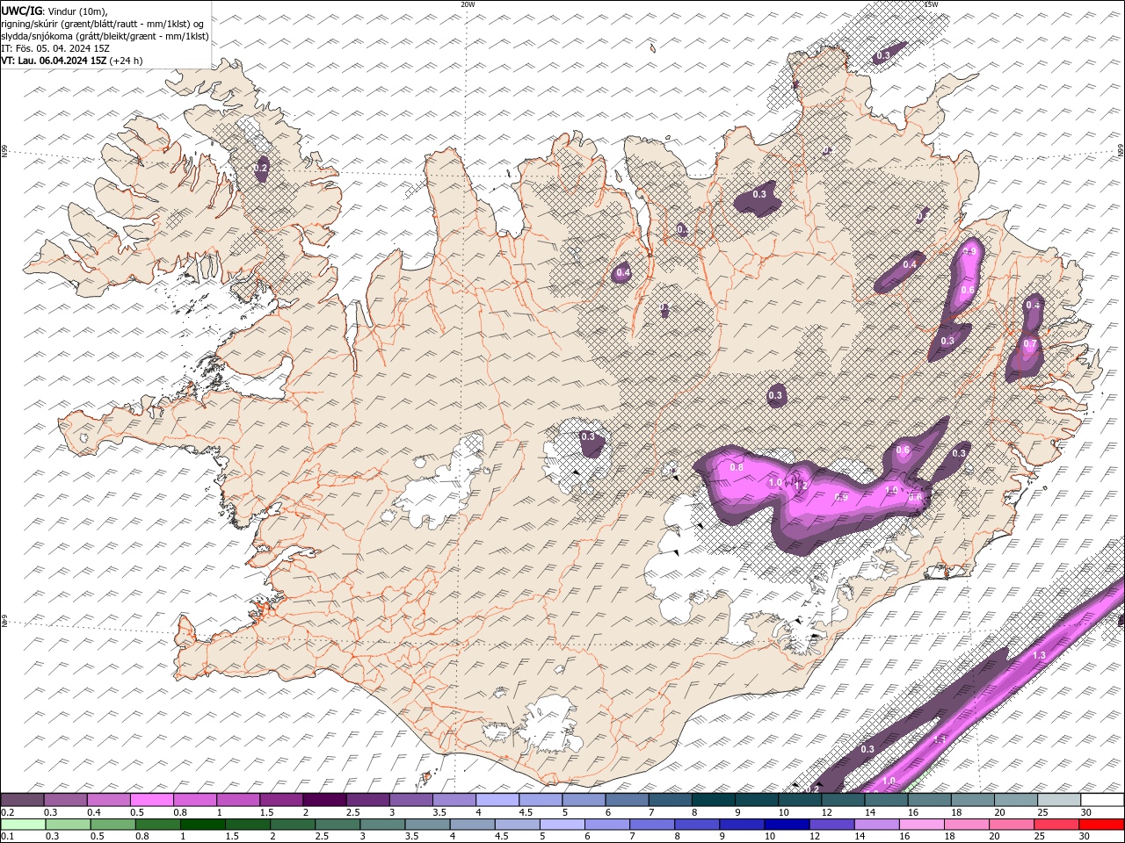Click palest green 0.1 rain legend swatch
The width and height of the screenshot is (1125, 843).
[23, 825]
